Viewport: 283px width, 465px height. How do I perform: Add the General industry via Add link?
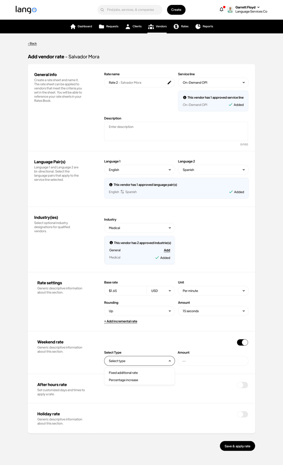coord(167,250)
